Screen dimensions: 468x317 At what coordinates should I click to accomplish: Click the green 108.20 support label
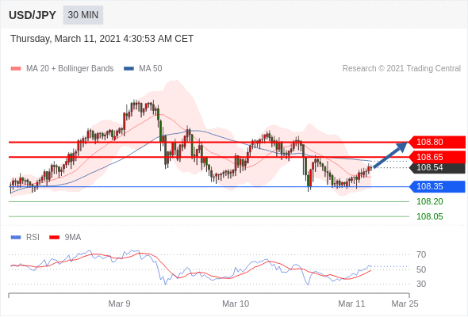tap(429, 201)
